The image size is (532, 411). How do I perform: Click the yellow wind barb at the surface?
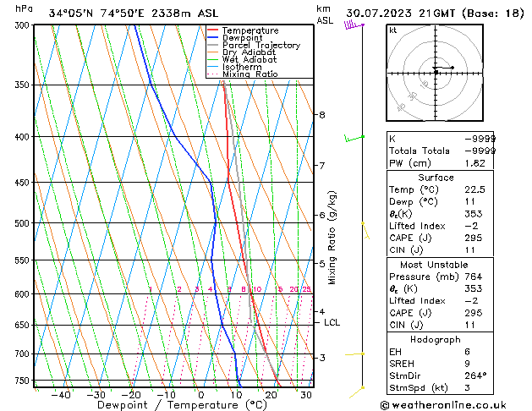pos(357,392)
